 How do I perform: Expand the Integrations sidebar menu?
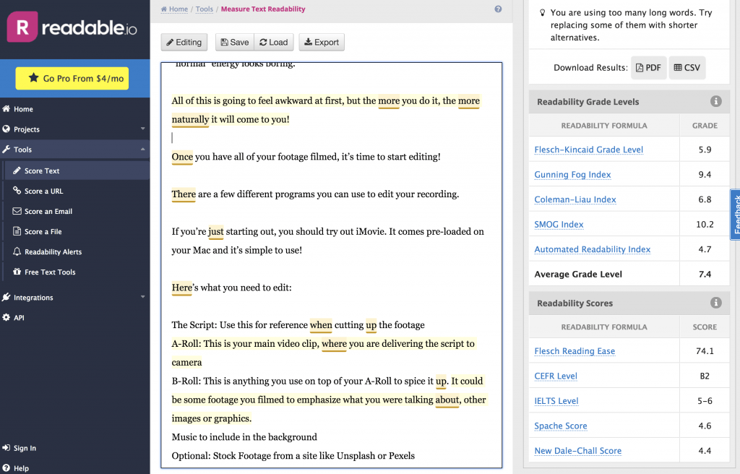click(x=75, y=298)
